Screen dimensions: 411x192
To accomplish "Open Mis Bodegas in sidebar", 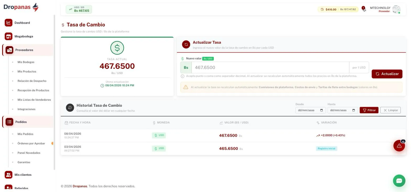I will (26, 62).
